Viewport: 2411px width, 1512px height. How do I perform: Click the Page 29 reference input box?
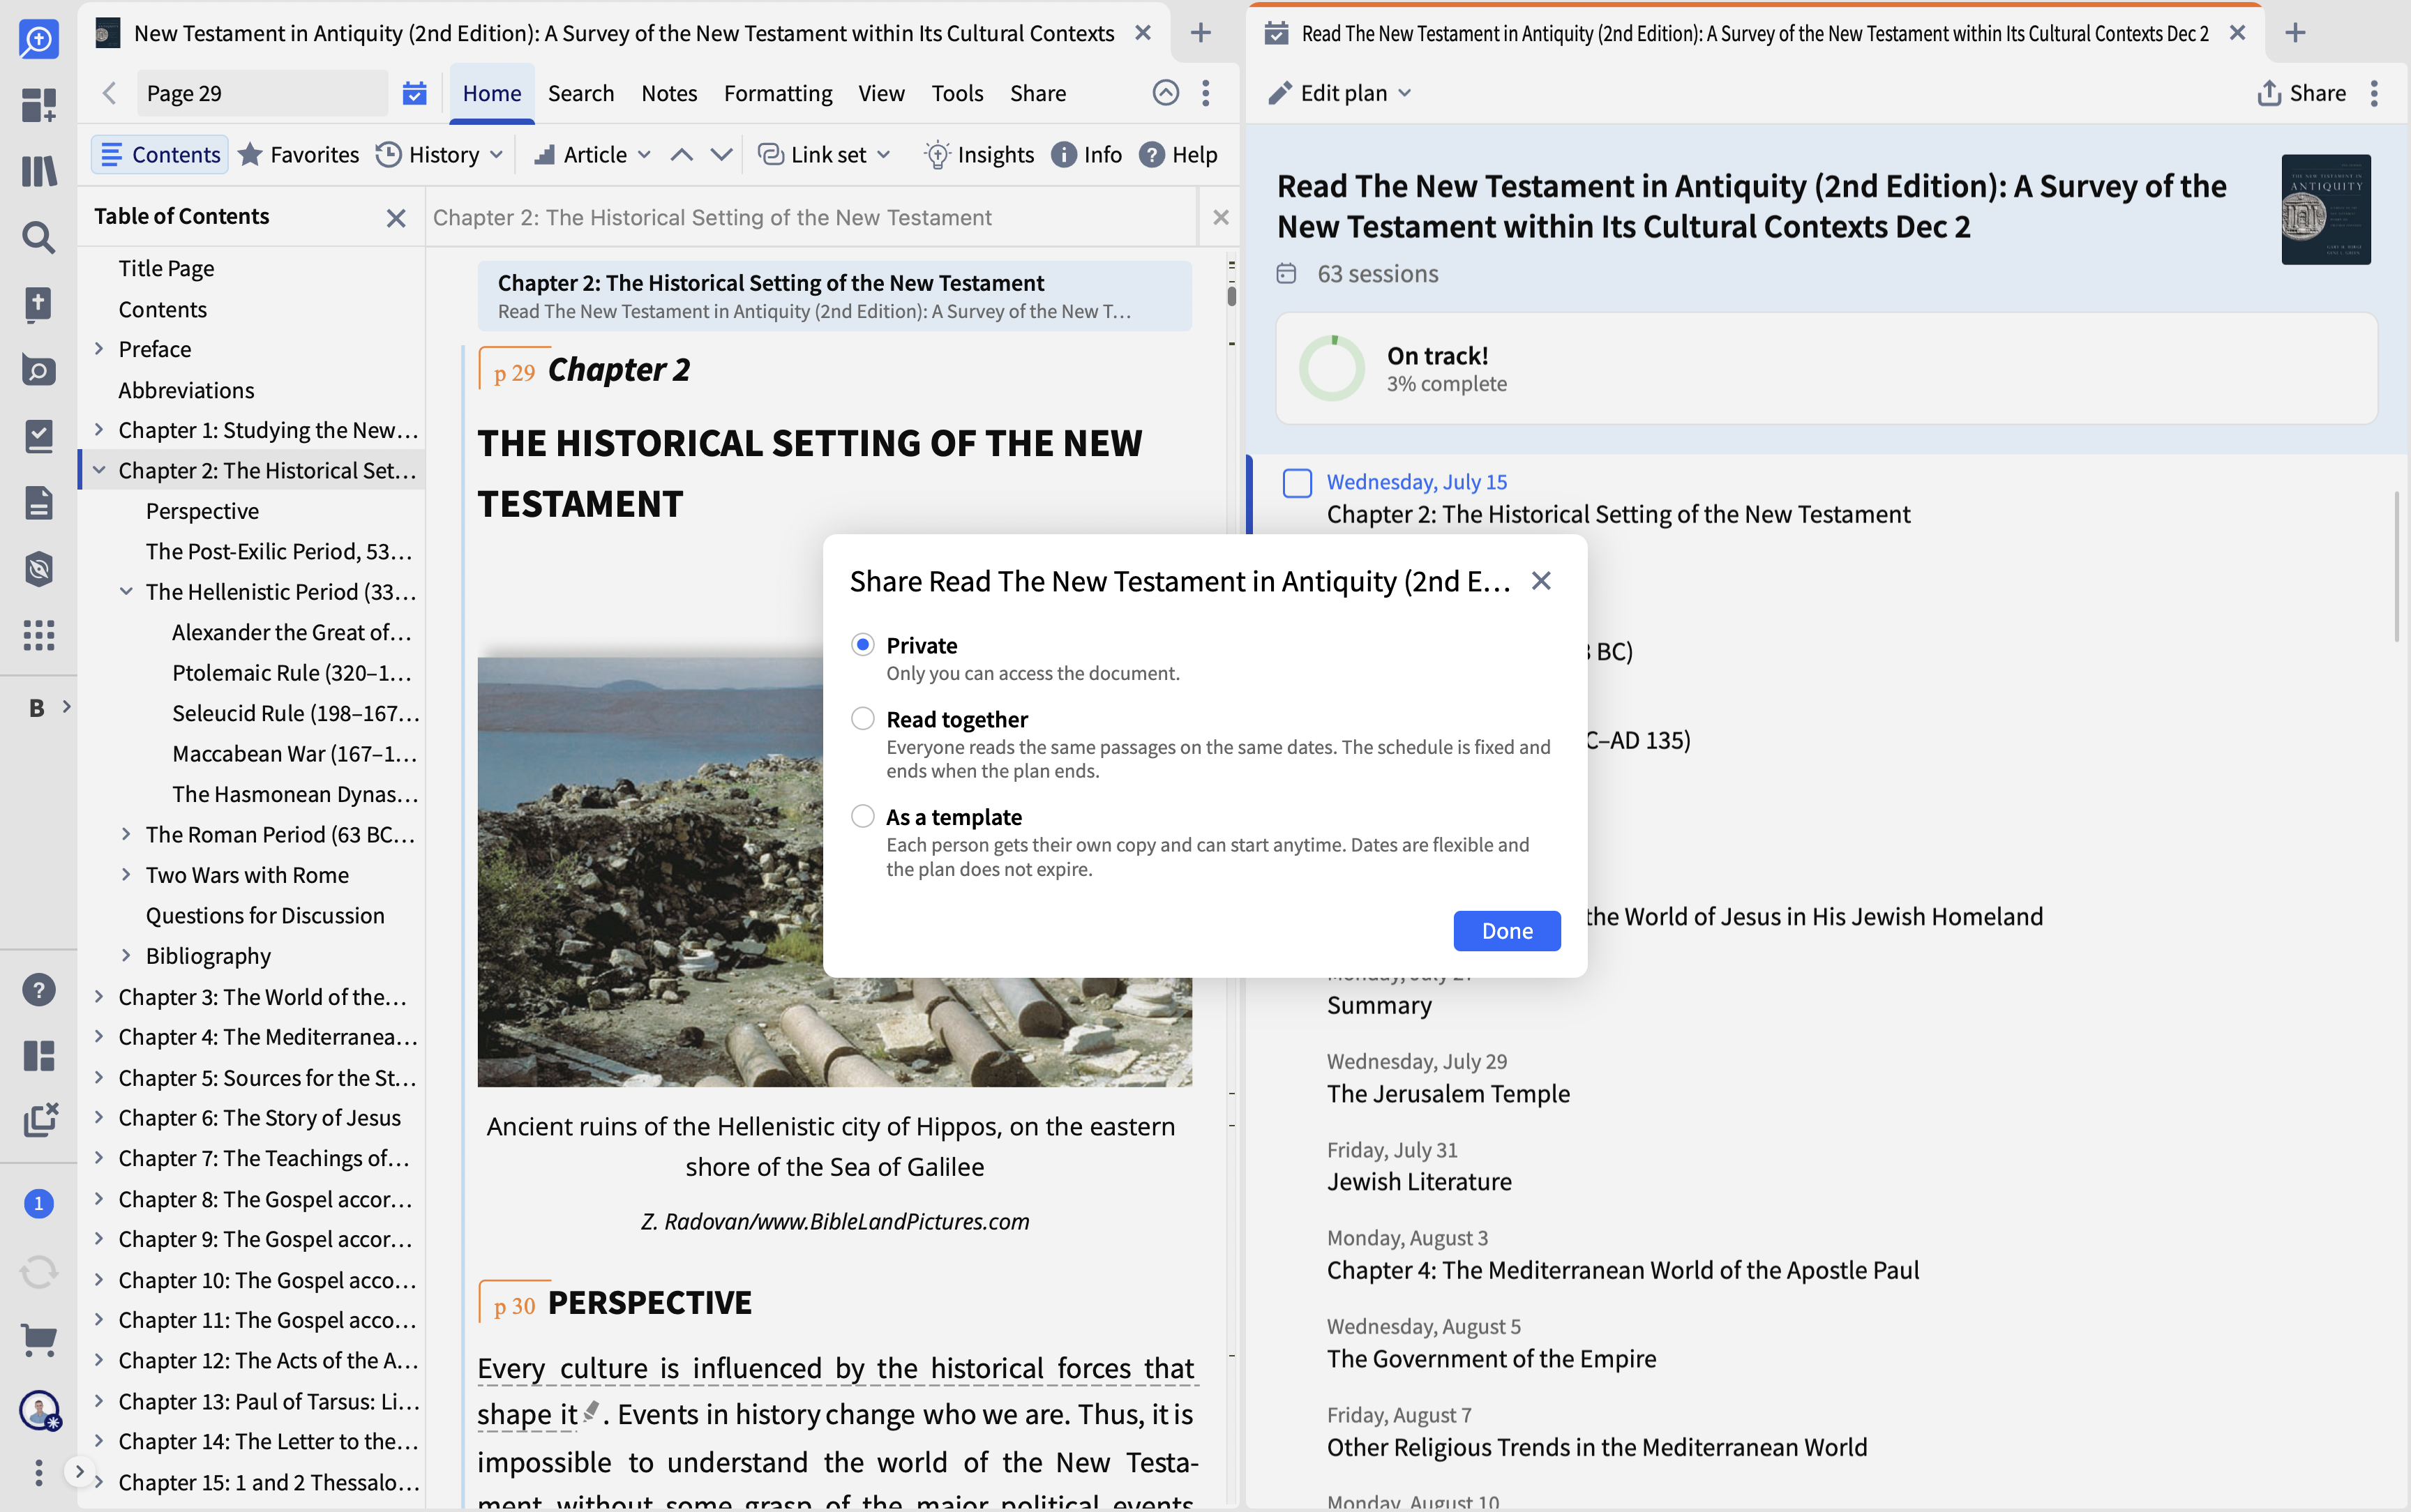(262, 93)
